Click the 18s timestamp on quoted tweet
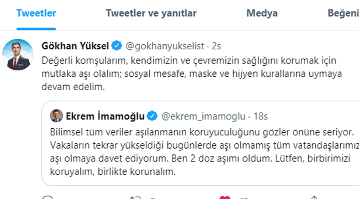359x199 pixels. [261, 116]
